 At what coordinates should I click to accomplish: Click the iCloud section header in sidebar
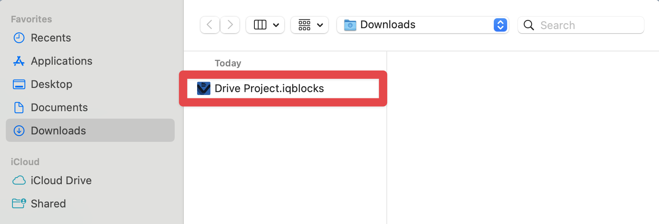click(25, 162)
